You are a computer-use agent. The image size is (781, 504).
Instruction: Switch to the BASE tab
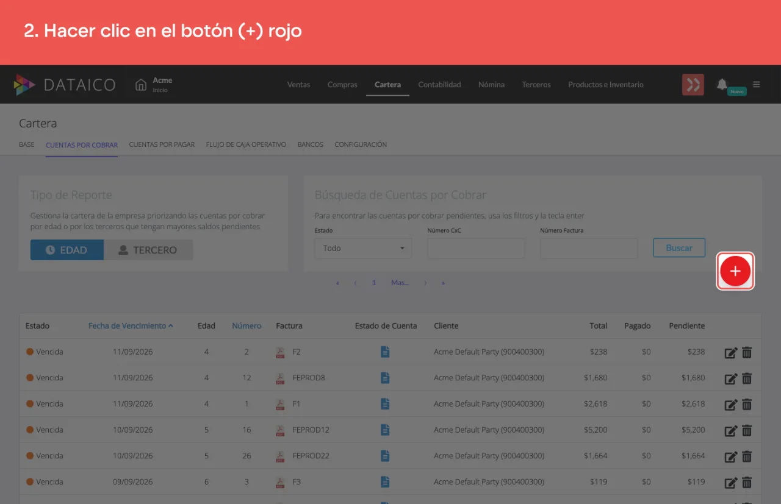coord(27,145)
